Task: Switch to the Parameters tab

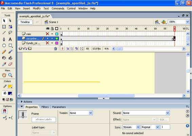Action: pyautogui.click(x=59, y=107)
